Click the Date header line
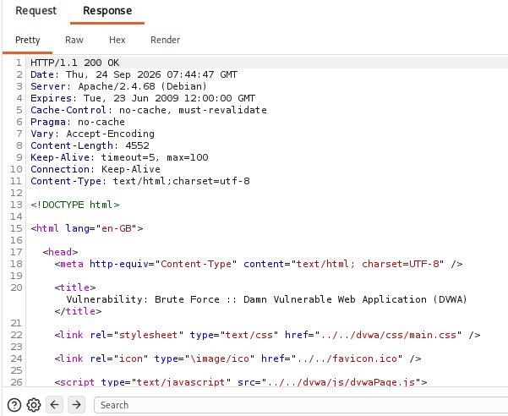Image resolution: width=508 pixels, height=416 pixels. pos(134,74)
